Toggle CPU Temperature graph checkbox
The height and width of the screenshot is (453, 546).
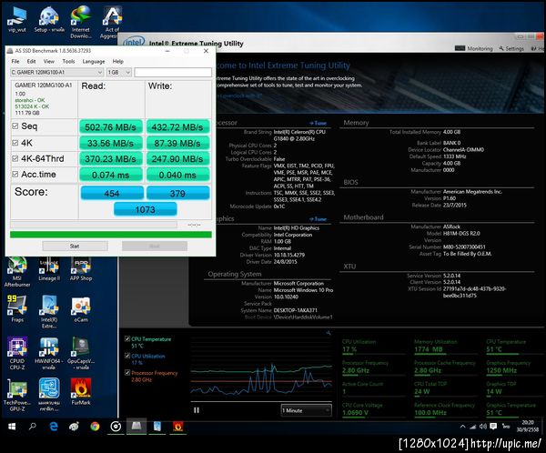[x=127, y=338]
